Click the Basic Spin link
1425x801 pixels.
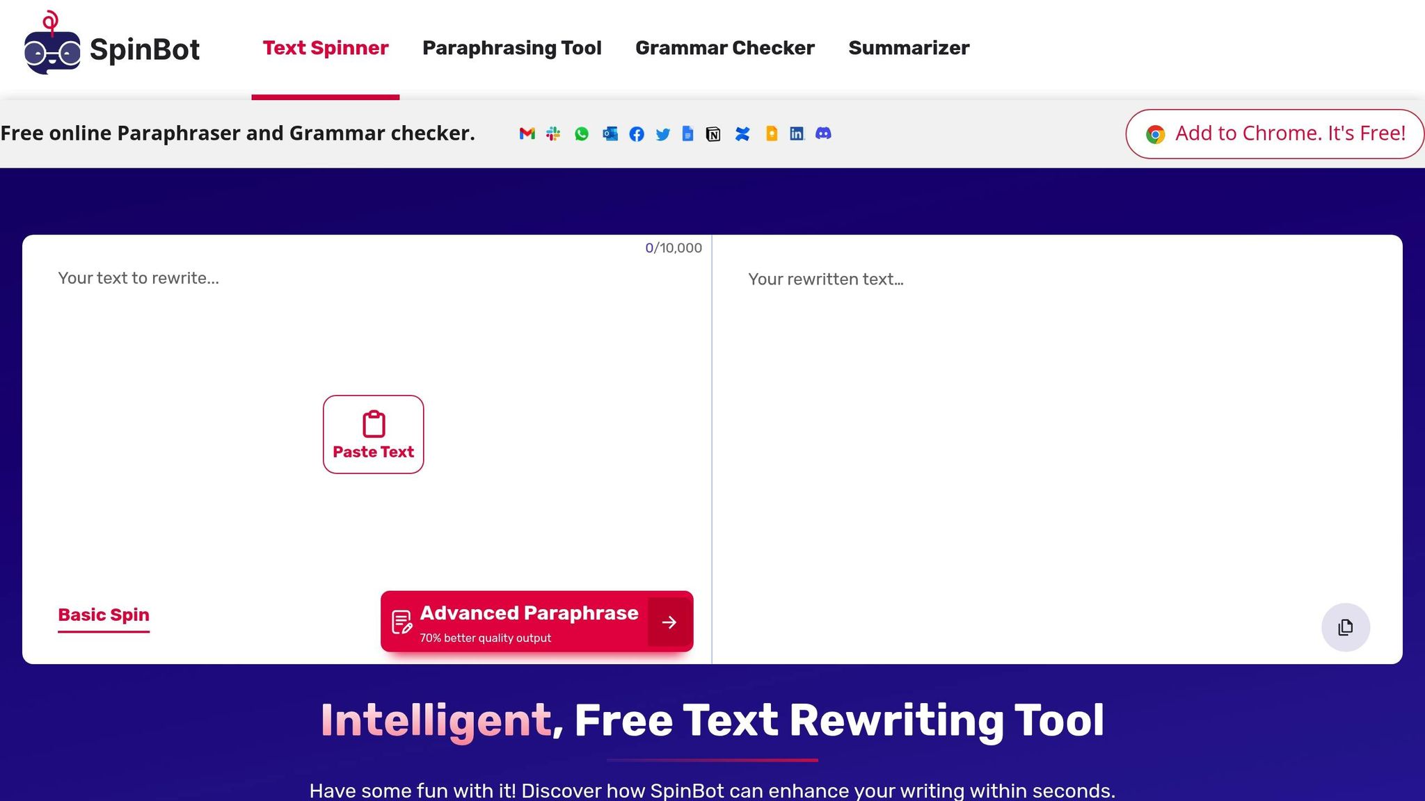[104, 615]
